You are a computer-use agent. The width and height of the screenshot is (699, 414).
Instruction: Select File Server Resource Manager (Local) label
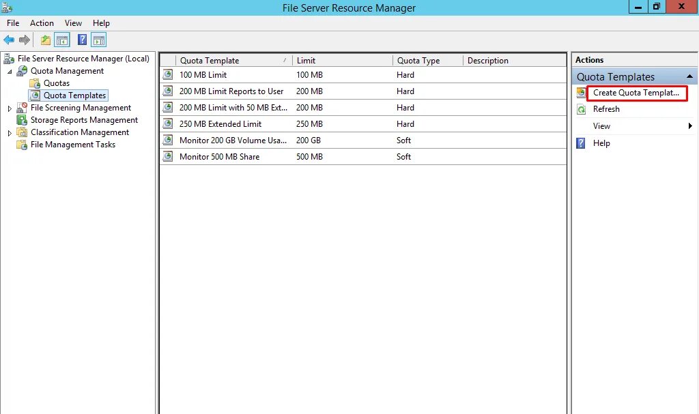coord(83,59)
